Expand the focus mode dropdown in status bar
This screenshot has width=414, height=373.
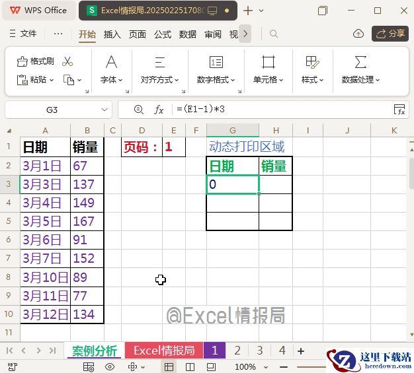click(x=143, y=367)
